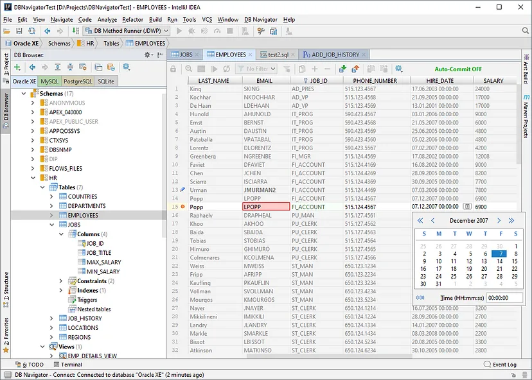Click the Time (HH:mm:ss) input field

pos(504,298)
